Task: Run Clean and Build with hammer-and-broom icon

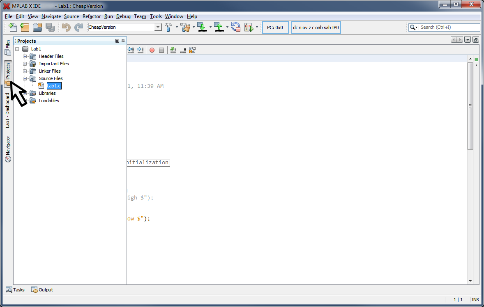Action: tap(186, 27)
